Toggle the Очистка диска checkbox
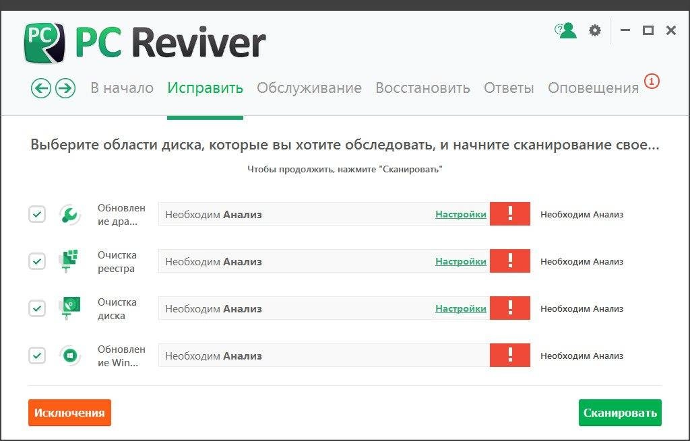The image size is (690, 441). pos(37,308)
